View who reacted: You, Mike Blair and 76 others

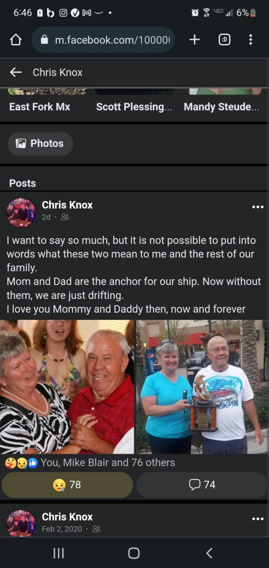pos(108,462)
